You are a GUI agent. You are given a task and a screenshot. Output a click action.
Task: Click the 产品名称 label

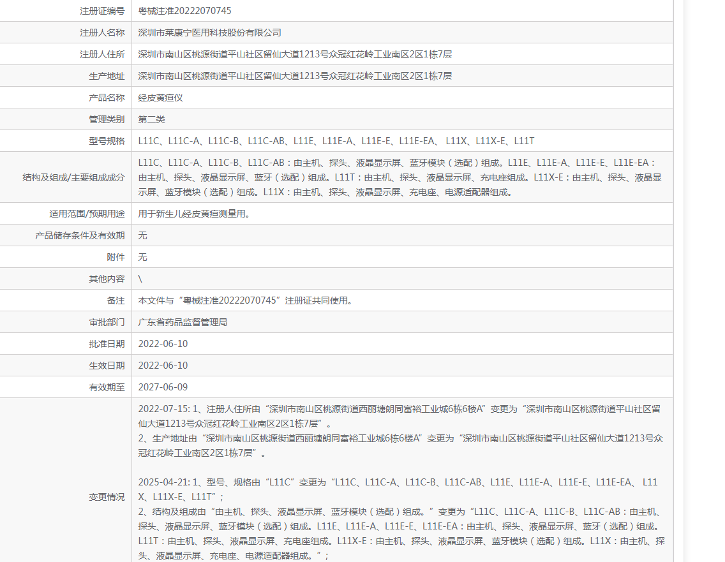click(x=107, y=98)
